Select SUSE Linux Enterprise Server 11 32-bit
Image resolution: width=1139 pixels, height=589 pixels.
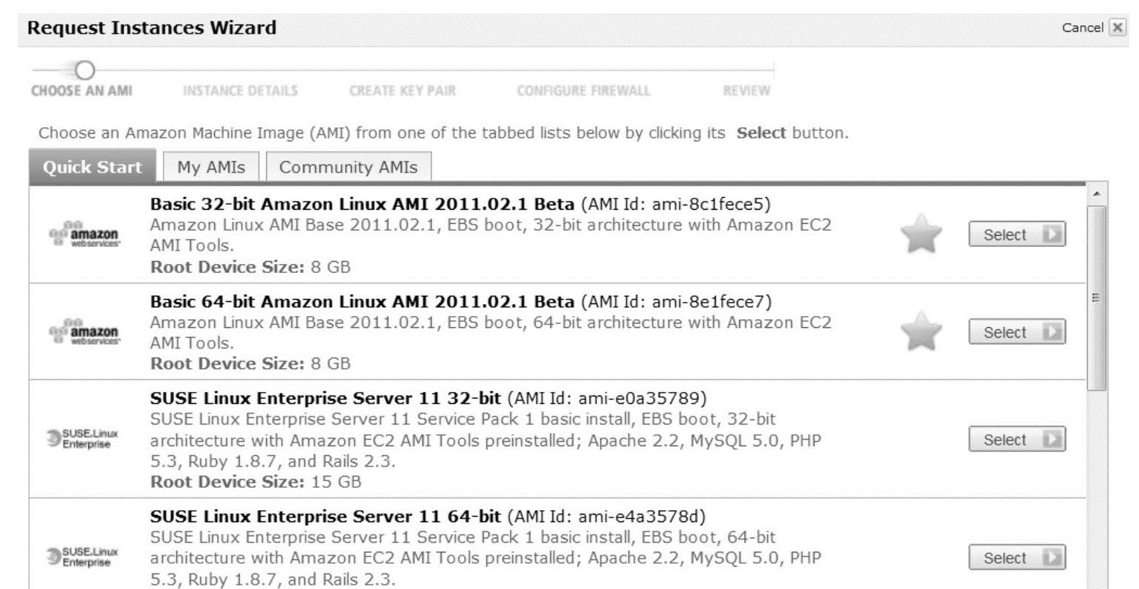[x=1016, y=440]
